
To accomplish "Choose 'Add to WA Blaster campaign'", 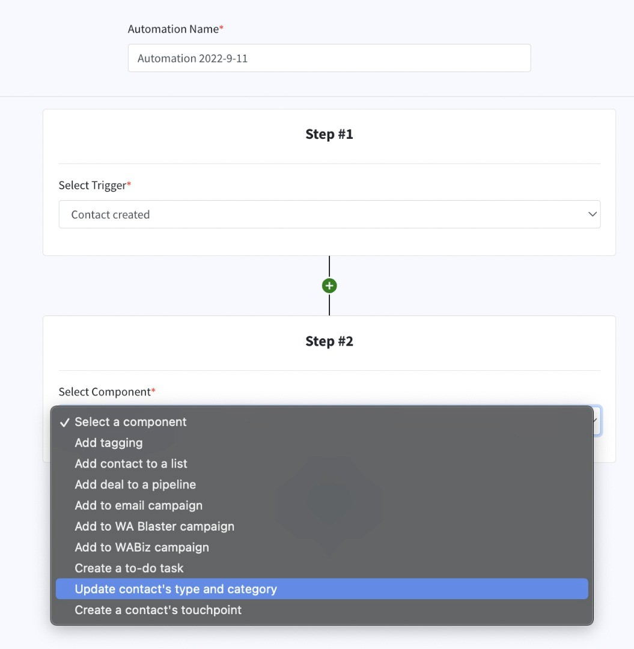I will pos(154,526).
